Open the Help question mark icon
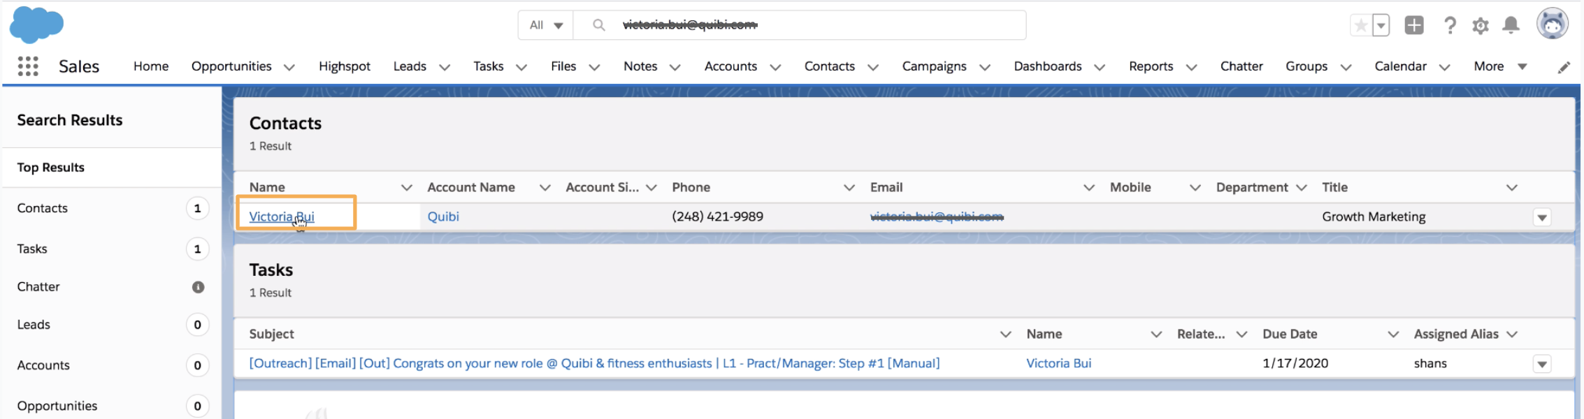 pyautogui.click(x=1450, y=25)
